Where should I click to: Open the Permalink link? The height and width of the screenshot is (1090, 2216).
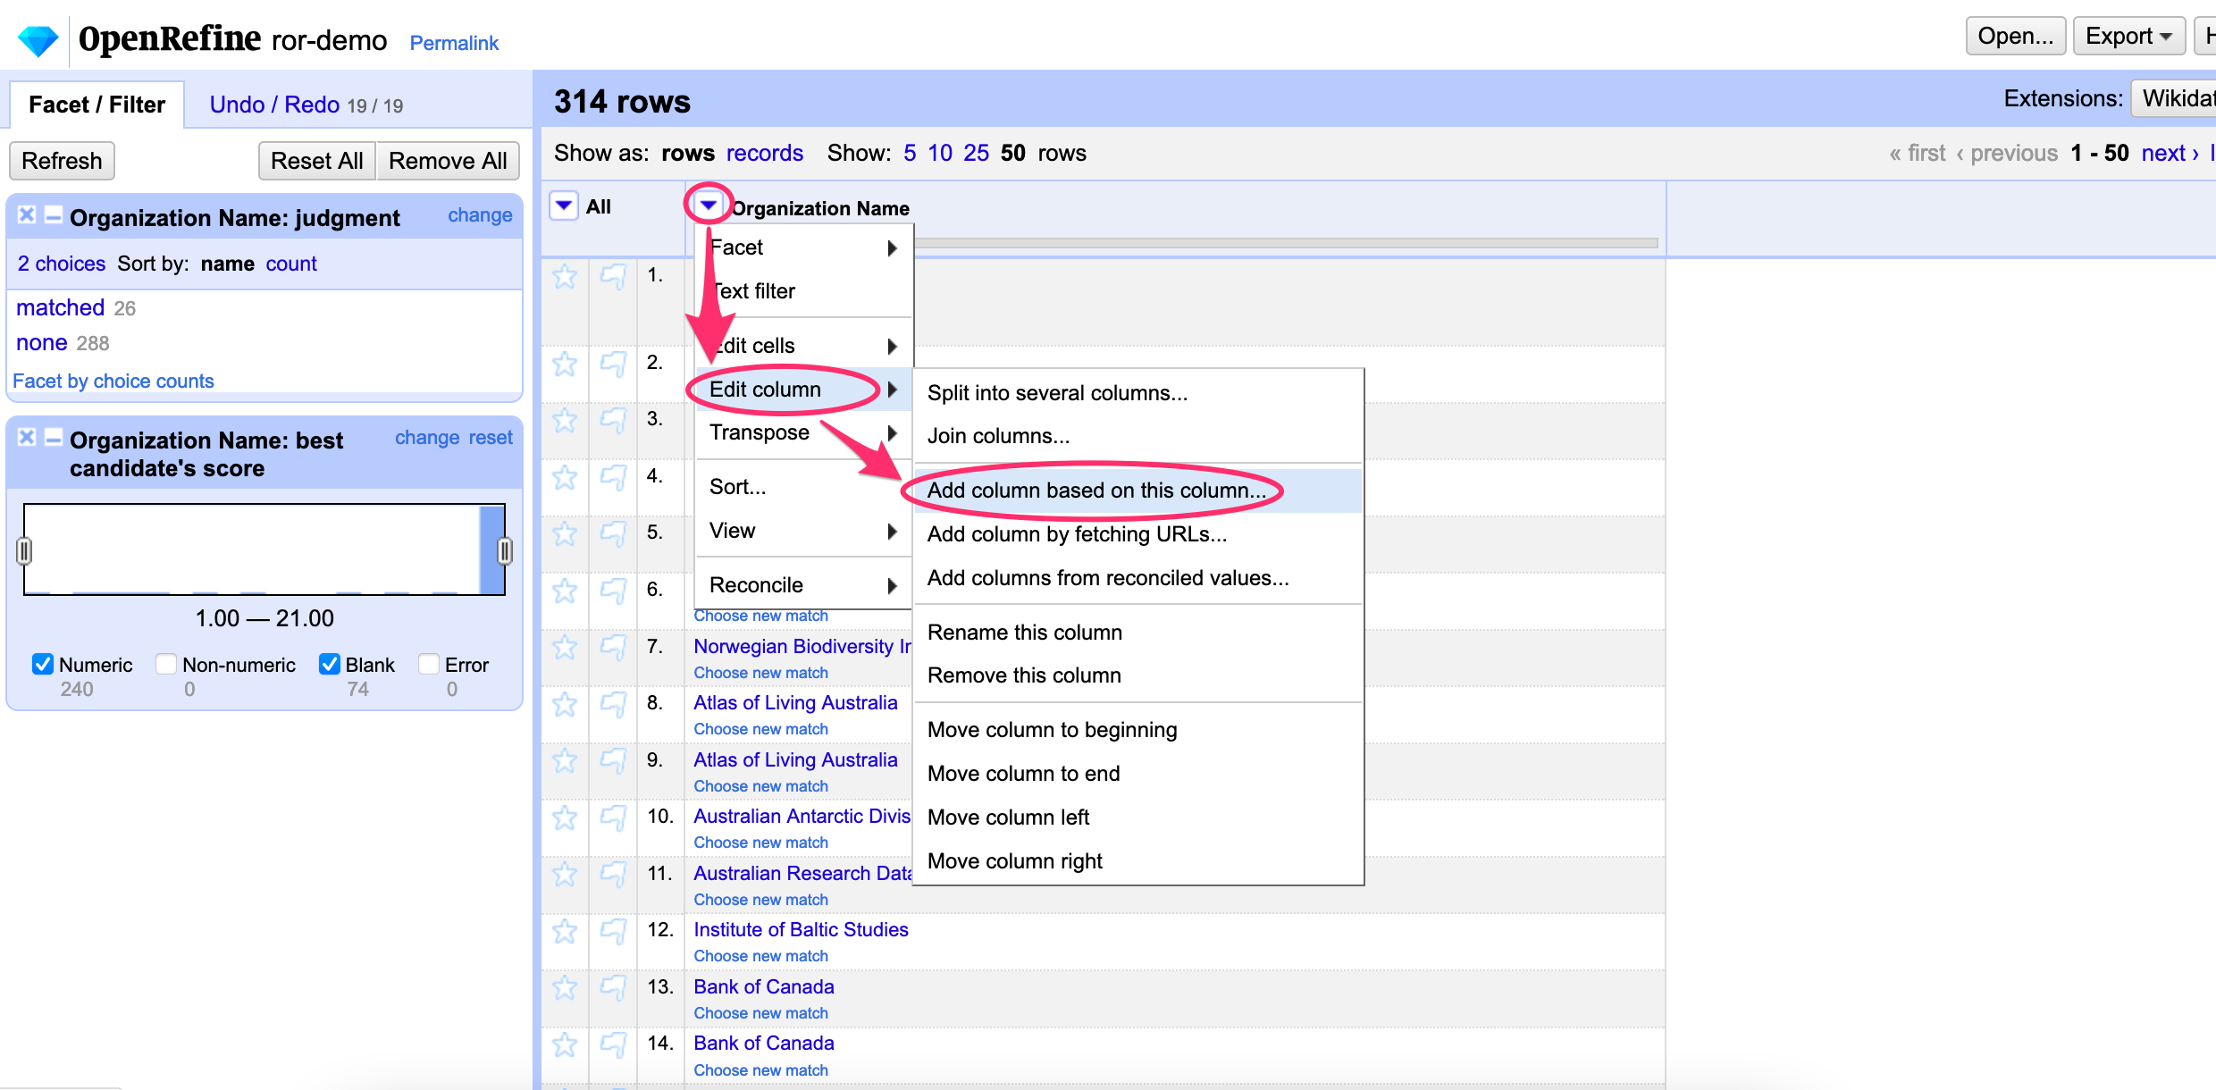click(454, 43)
